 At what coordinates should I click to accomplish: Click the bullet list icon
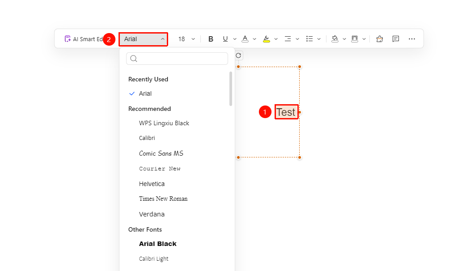309,39
